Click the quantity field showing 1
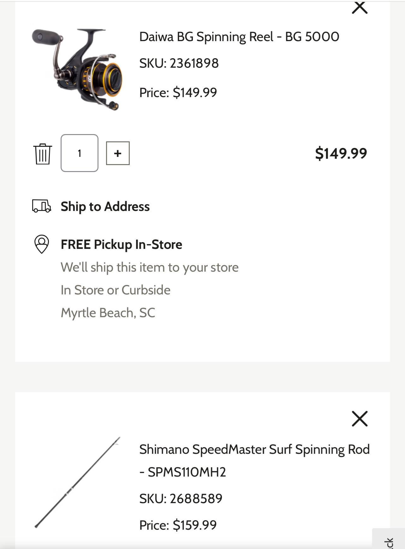The height and width of the screenshot is (549, 405). click(x=80, y=153)
